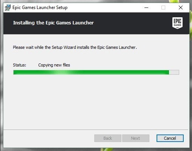
Task: Click the disabled maximize button
Action: 163,8
